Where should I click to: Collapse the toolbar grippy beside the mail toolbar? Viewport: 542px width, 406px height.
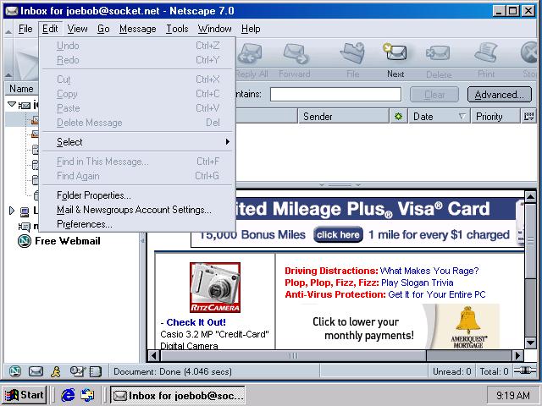[x=8, y=58]
